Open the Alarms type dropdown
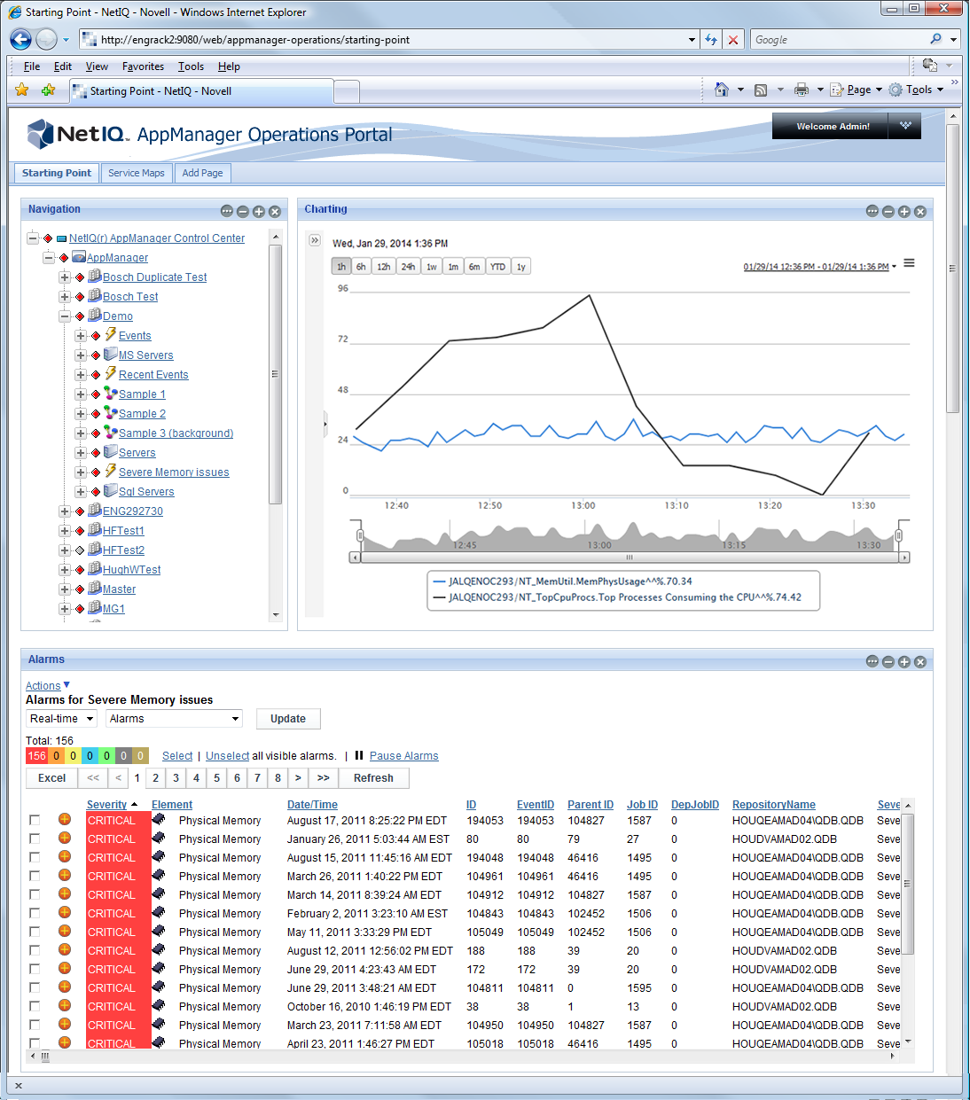The height and width of the screenshot is (1100, 970). pos(175,719)
